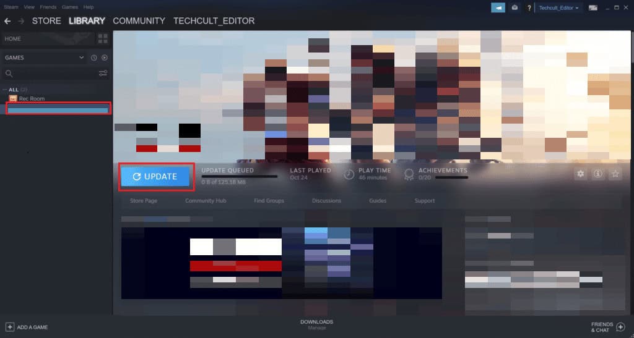This screenshot has height=338, width=634.
Task: Open the Friends menu
Action: 48,7
